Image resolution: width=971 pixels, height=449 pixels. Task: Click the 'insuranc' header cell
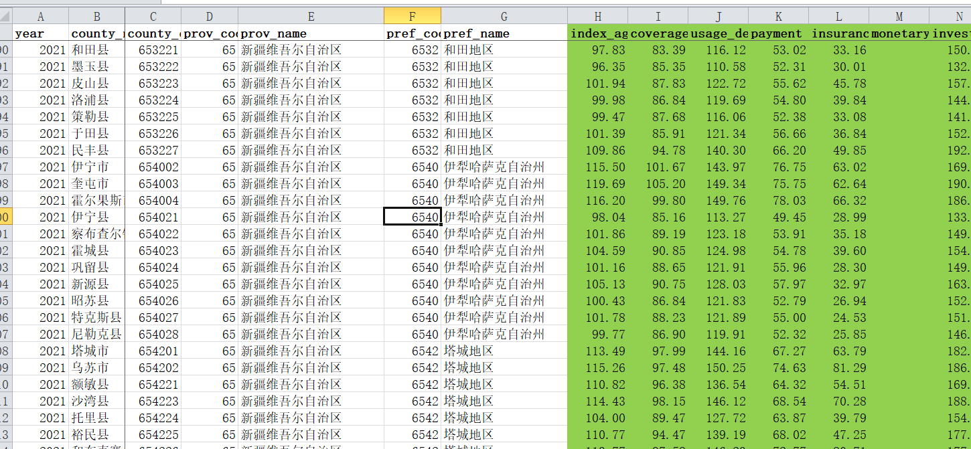(839, 33)
